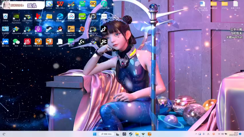The image size is (244, 137).
Task: Click the input method A indicator
Action: [x=208, y=134]
